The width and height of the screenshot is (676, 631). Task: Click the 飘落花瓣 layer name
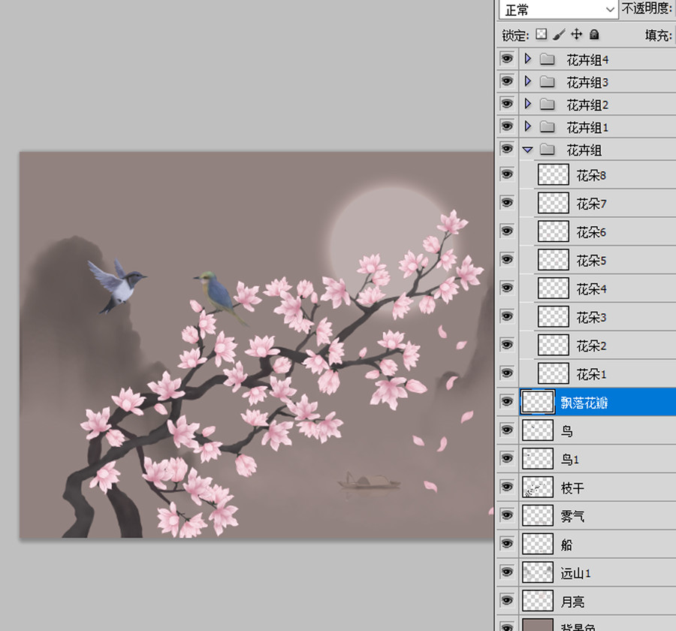[584, 403]
